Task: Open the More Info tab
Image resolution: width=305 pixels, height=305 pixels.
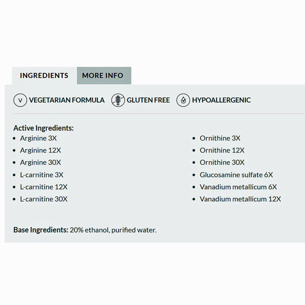Action: click(103, 76)
